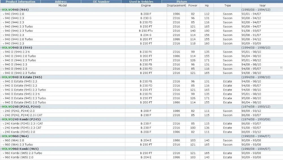Click the row icon for 940 (944) 2.3 with engine B 234 G
The image size is (283, 160).
click(x=3, y=35)
